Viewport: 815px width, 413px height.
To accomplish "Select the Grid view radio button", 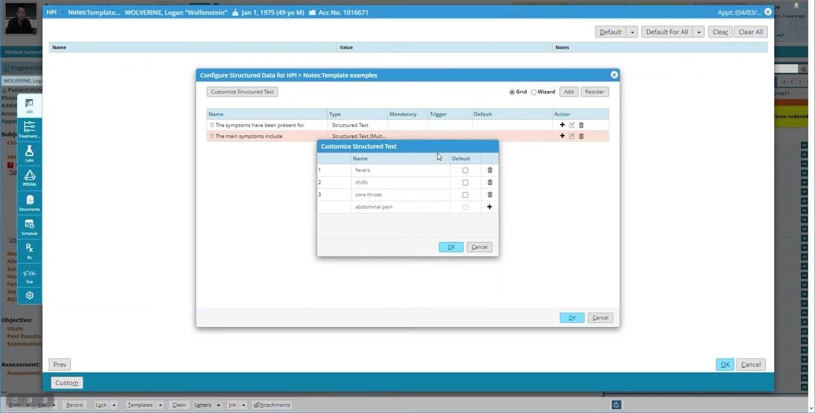I will 512,92.
